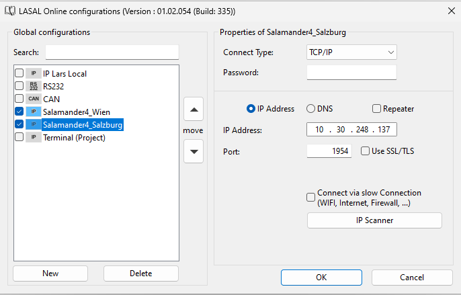Screen dimensions: 461x295
Task: Select the DNS radio button
Action: tap(311, 109)
